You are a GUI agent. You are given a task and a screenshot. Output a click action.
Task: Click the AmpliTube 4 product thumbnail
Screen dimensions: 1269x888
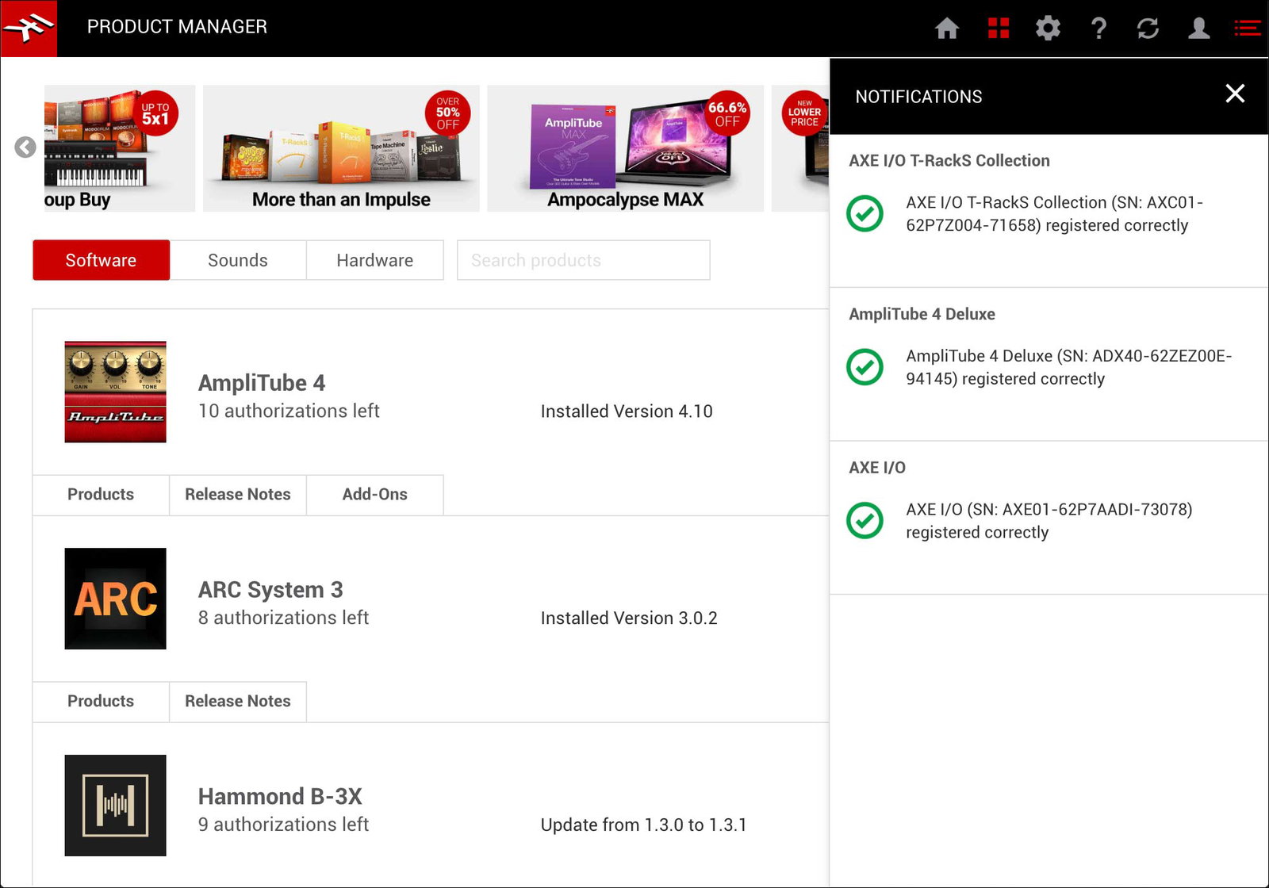[x=116, y=392]
